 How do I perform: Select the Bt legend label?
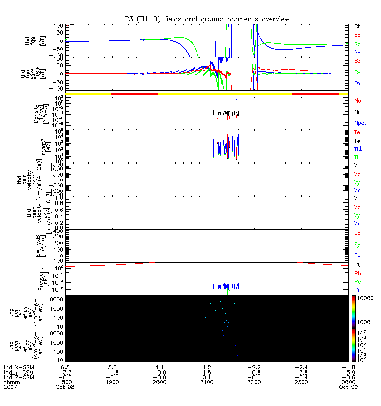coord(357,26)
